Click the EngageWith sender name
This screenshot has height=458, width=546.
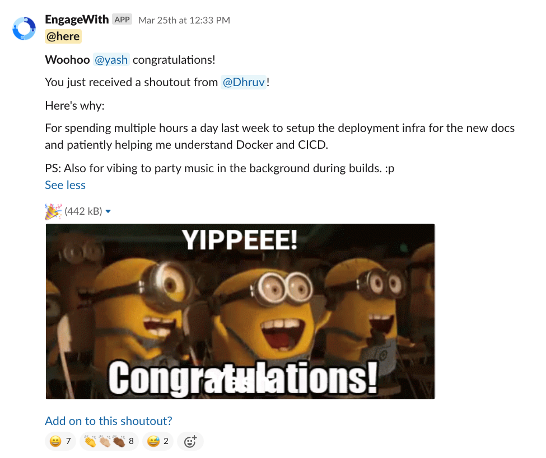[77, 20]
